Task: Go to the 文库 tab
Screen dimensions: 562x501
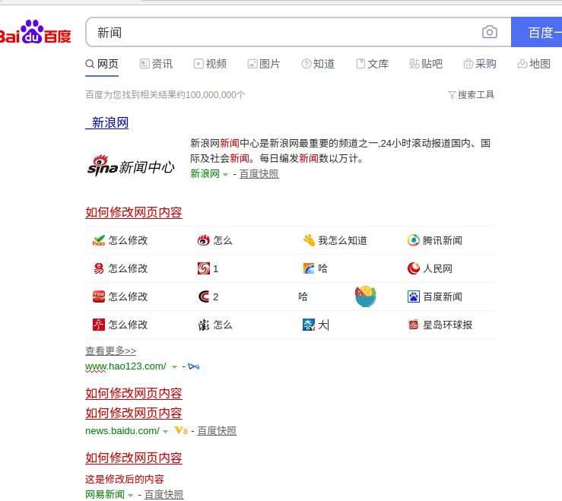Action: click(373, 64)
